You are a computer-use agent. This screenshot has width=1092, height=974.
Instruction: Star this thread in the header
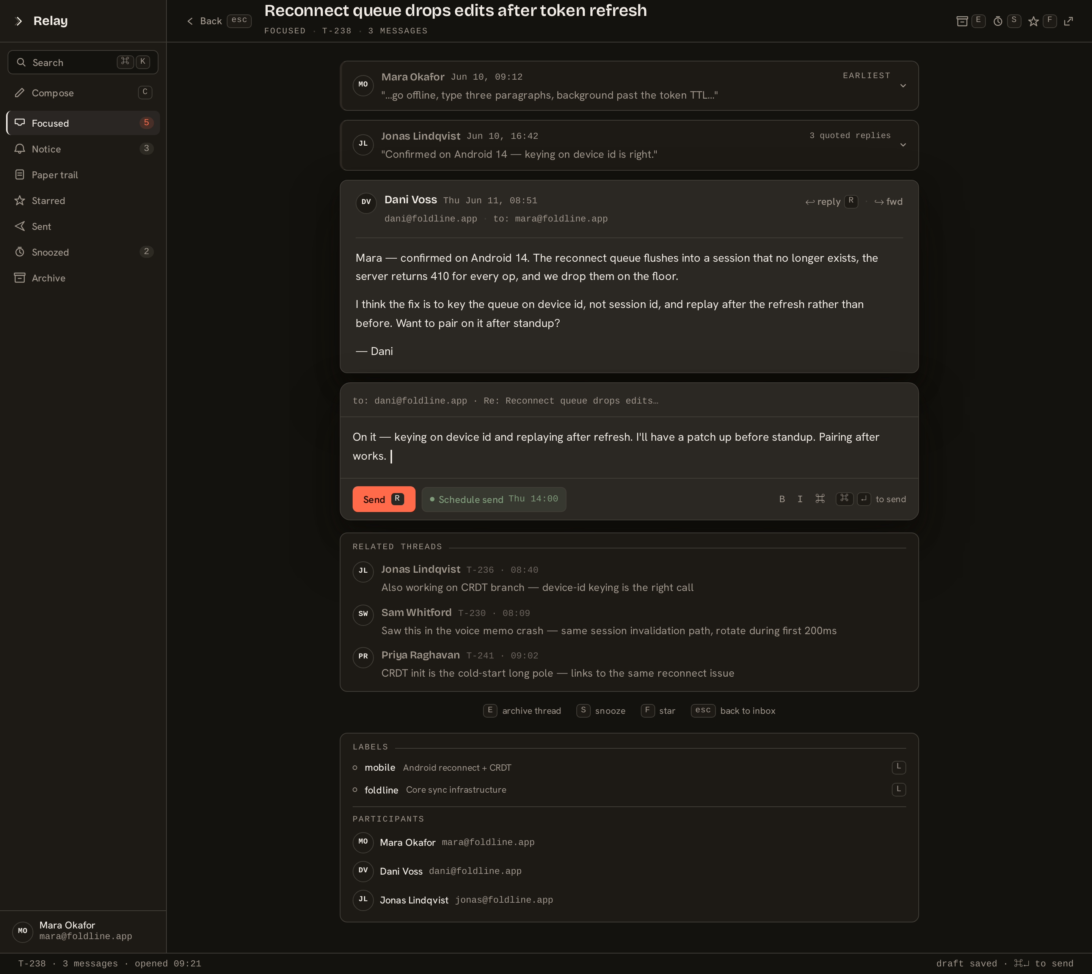(x=1033, y=21)
